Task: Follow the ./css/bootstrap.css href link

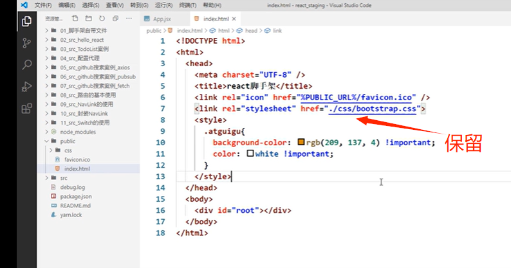Action: [x=372, y=109]
